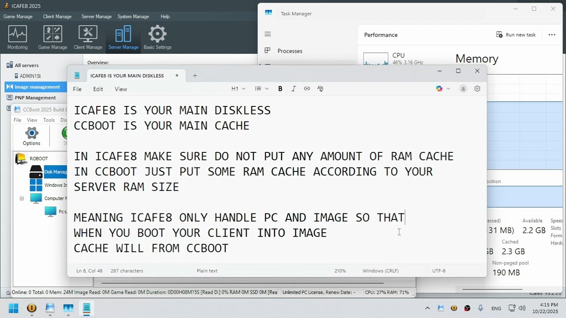This screenshot has width=566, height=318.
Task: Select All servers in ICAFE8 sidebar
Action: click(x=27, y=65)
